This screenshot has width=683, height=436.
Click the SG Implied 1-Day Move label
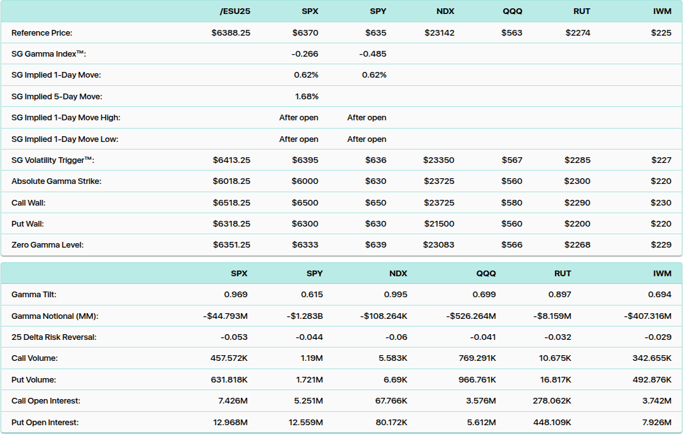click(x=56, y=75)
